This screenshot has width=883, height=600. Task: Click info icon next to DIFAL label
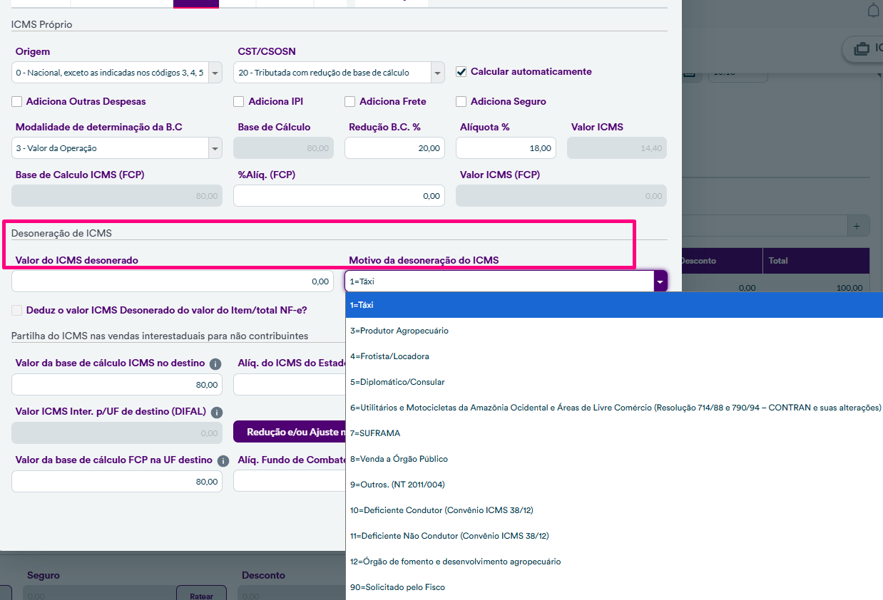click(x=217, y=412)
